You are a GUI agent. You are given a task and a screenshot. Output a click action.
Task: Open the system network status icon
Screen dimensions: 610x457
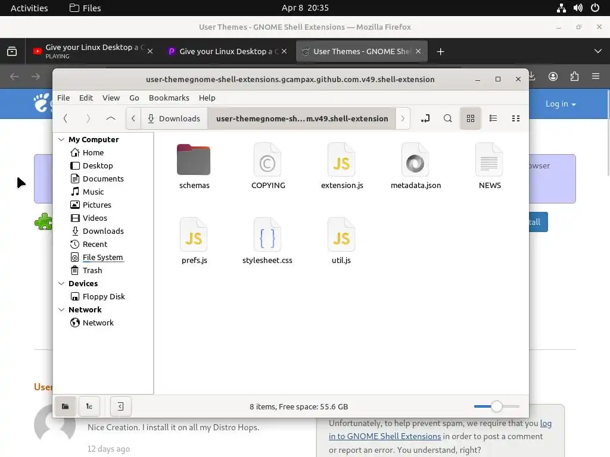(561, 8)
